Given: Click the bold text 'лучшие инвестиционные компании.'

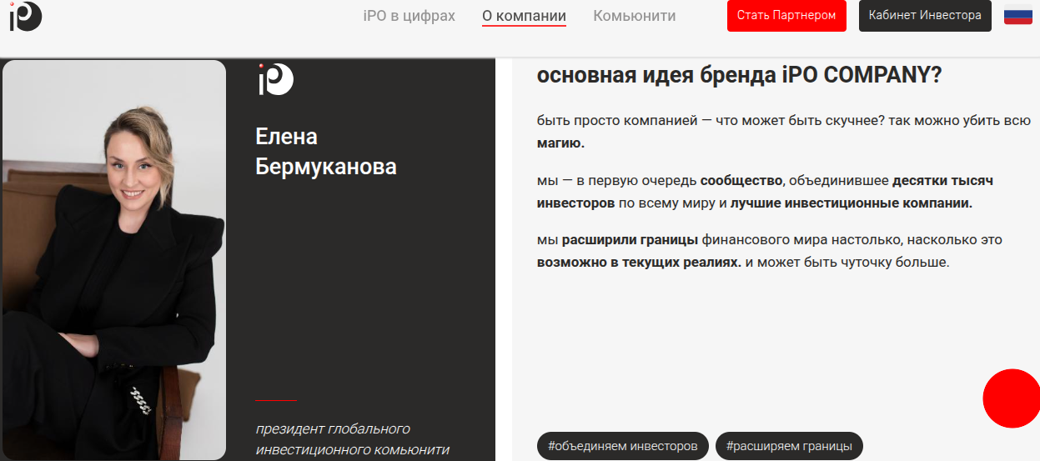Looking at the screenshot, I should pos(852,203).
